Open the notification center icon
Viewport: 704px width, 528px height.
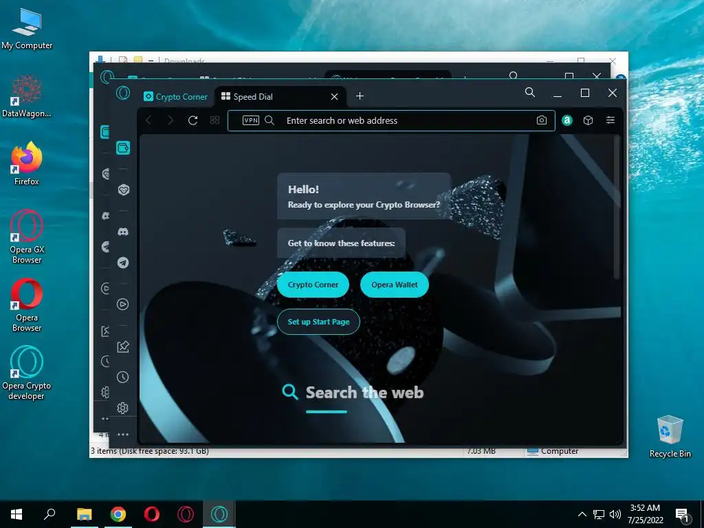[x=682, y=515]
